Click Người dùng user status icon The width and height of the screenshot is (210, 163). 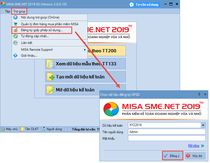tap(44, 129)
